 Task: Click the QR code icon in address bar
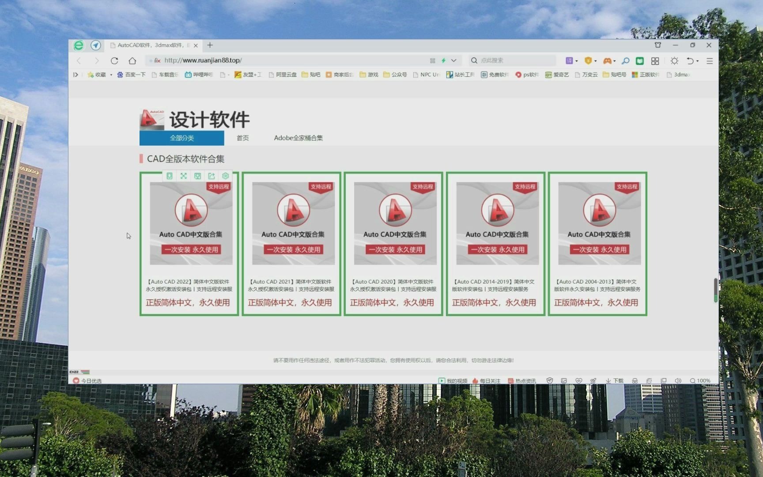433,61
